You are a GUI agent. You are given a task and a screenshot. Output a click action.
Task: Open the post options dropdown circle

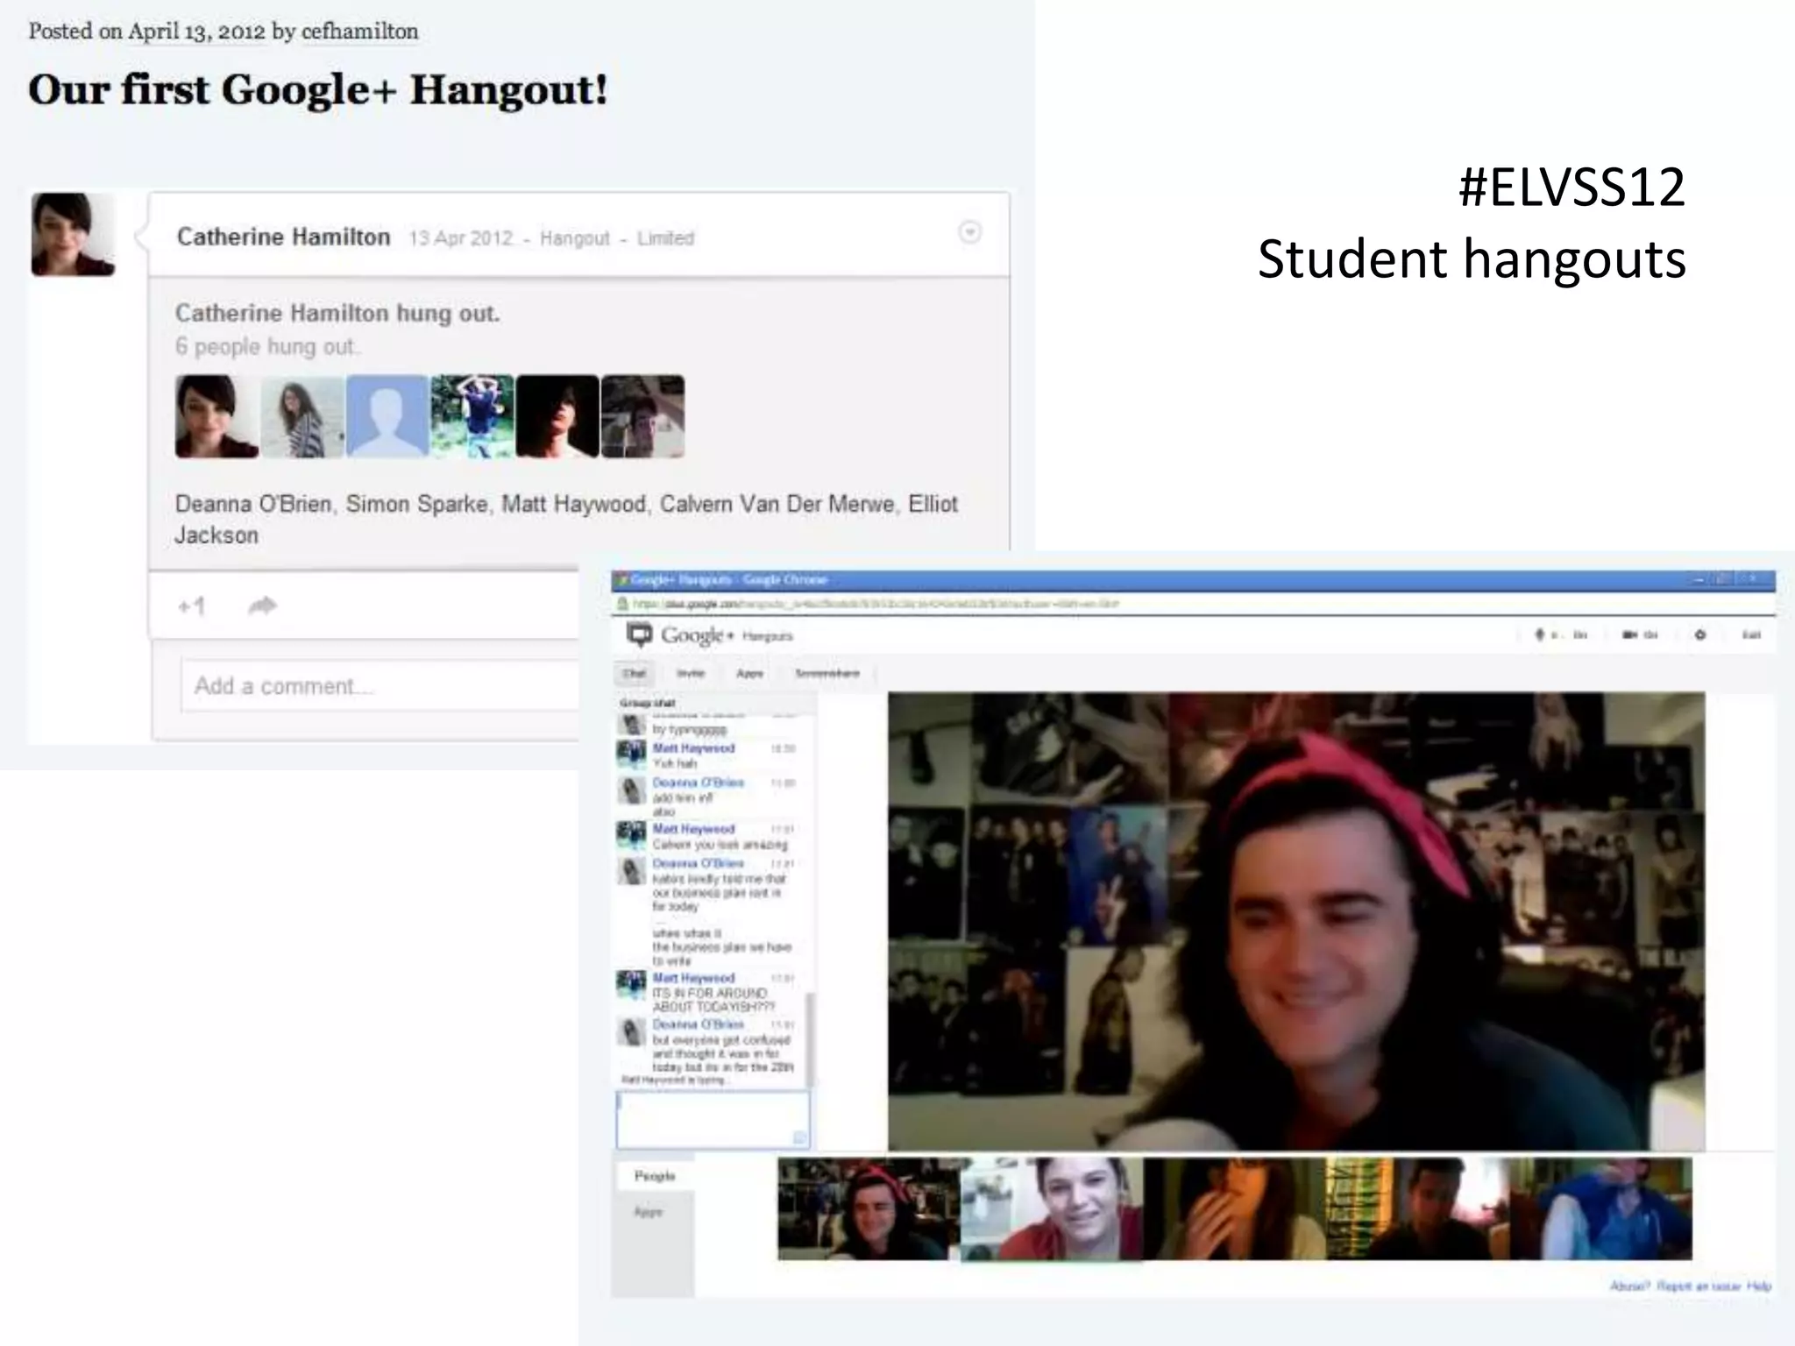pyautogui.click(x=969, y=232)
